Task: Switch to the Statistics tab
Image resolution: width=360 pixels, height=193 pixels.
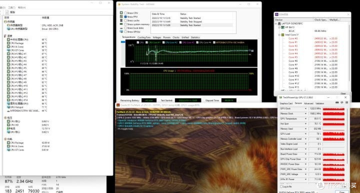Action: point(195,37)
